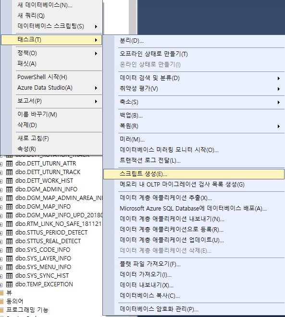This screenshot has width=285, height=317.
Task: Open the 데이터베이스 스크립팅(S) submenu arrow
Action: (x=96, y=26)
